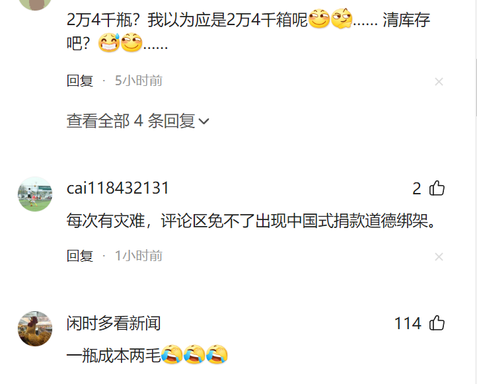Viewport: 477px width, 384px height.
Task: Dismiss the comment posted 5小时前
Action: (439, 81)
